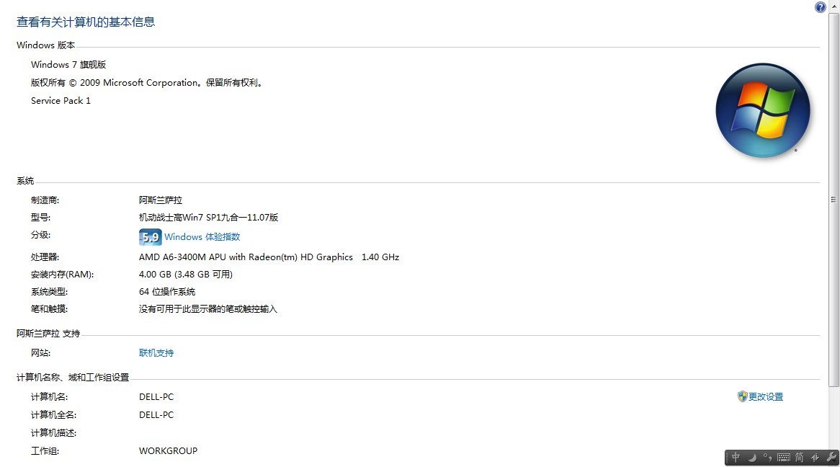Click the "网站:" label
The width and height of the screenshot is (840, 467).
pos(41,353)
